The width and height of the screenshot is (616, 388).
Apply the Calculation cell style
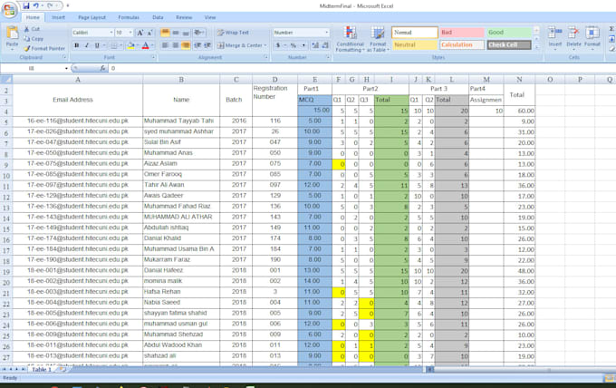tap(462, 44)
